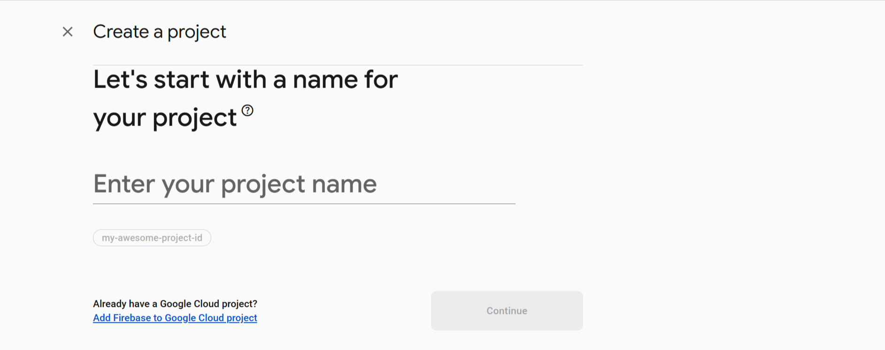Screen dimensions: 885x350
Task: Place cursor in project name placeholder text
Action: point(235,184)
